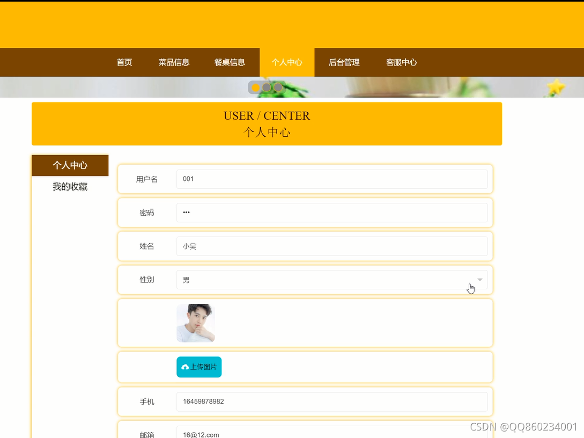The image size is (584, 438).
Task: Click the 手机 field label
Action: pos(147,401)
